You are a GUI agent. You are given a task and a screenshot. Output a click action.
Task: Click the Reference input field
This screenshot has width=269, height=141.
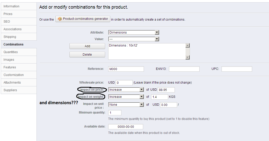click(126, 69)
